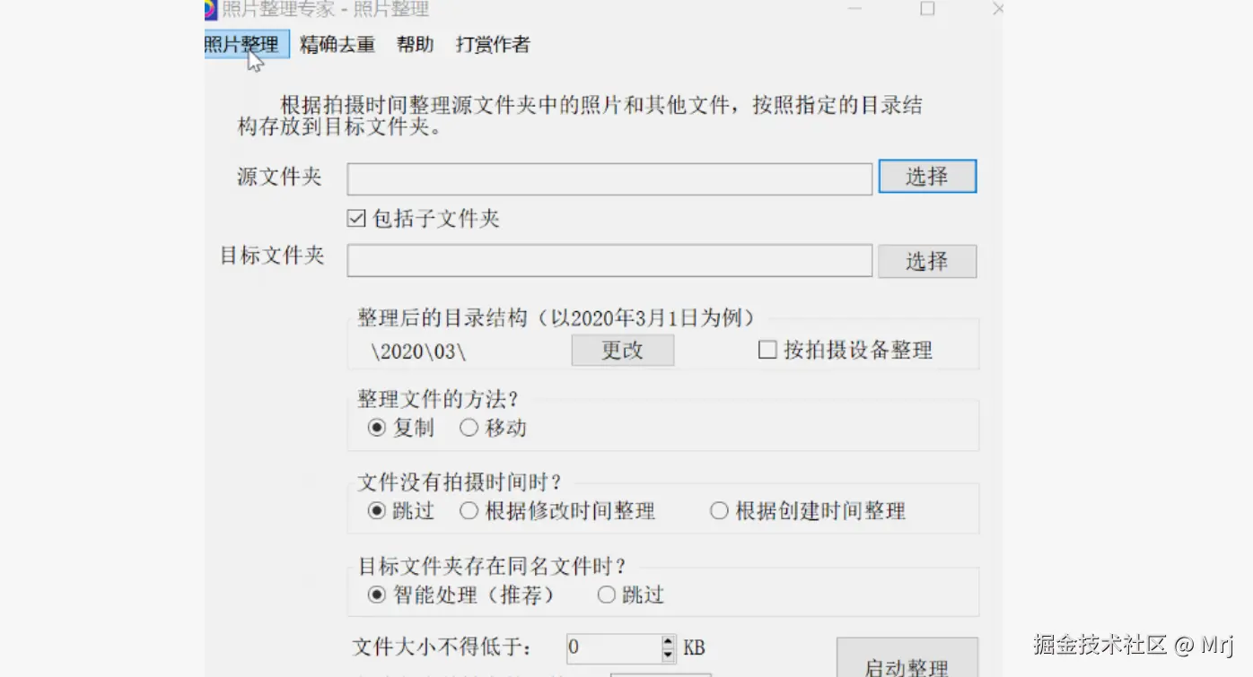Image resolution: width=1253 pixels, height=677 pixels.
Task: Click the 源文件夹 path input field
Action: point(609,178)
